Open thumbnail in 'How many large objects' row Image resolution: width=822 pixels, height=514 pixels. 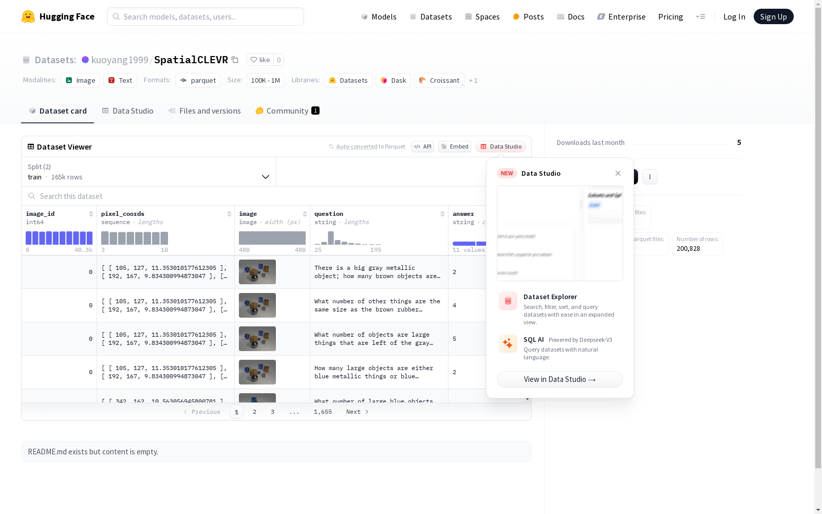257,372
